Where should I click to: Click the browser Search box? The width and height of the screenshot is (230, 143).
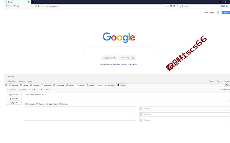click(x=201, y=6)
